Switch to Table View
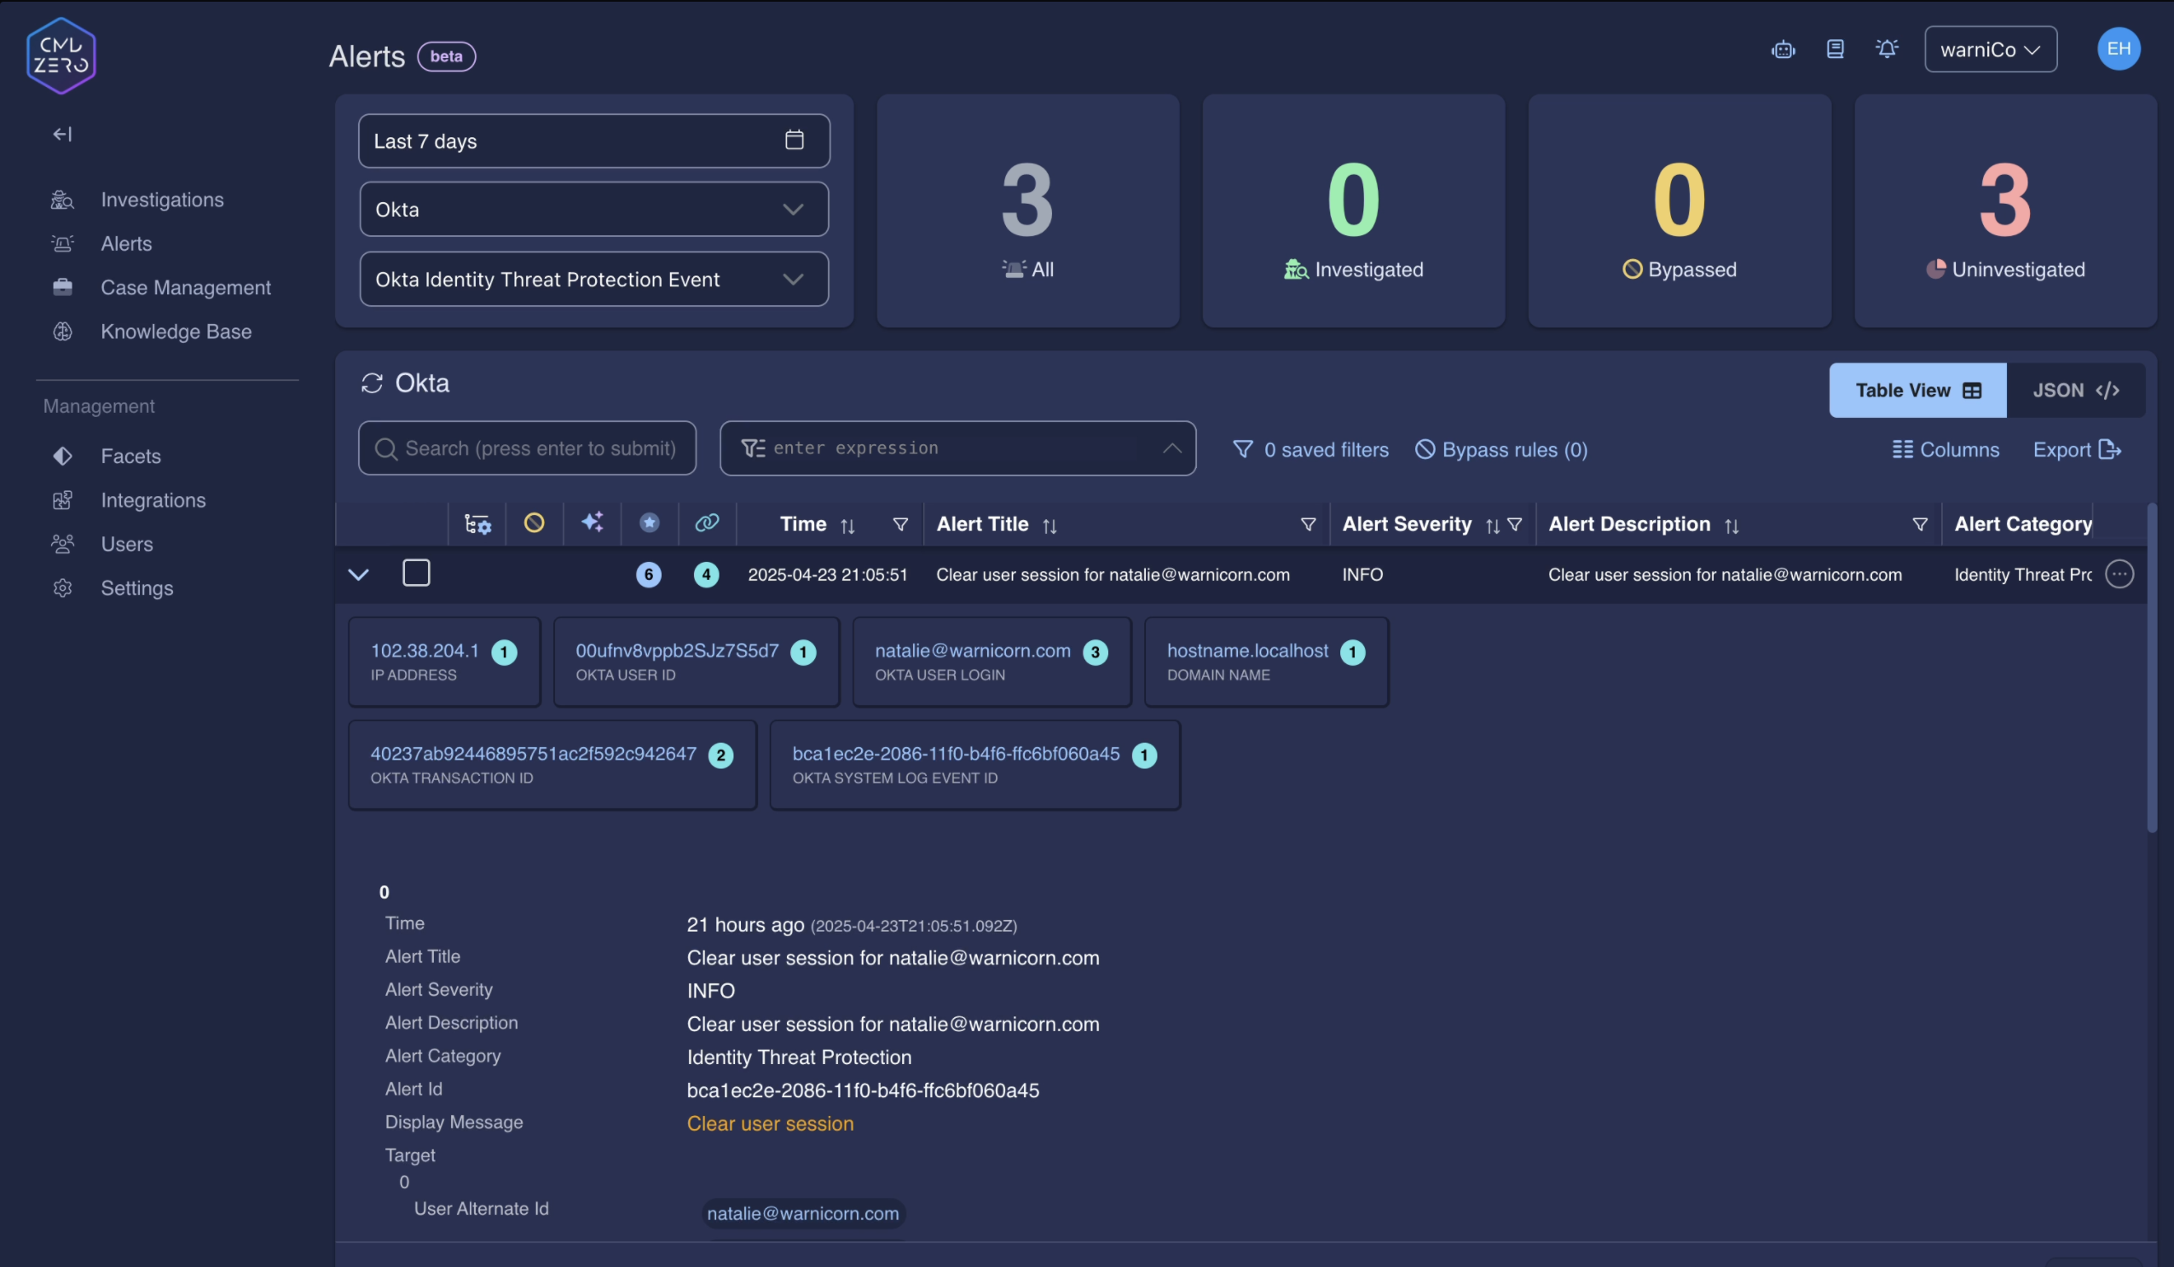The height and width of the screenshot is (1267, 2174). click(1917, 390)
